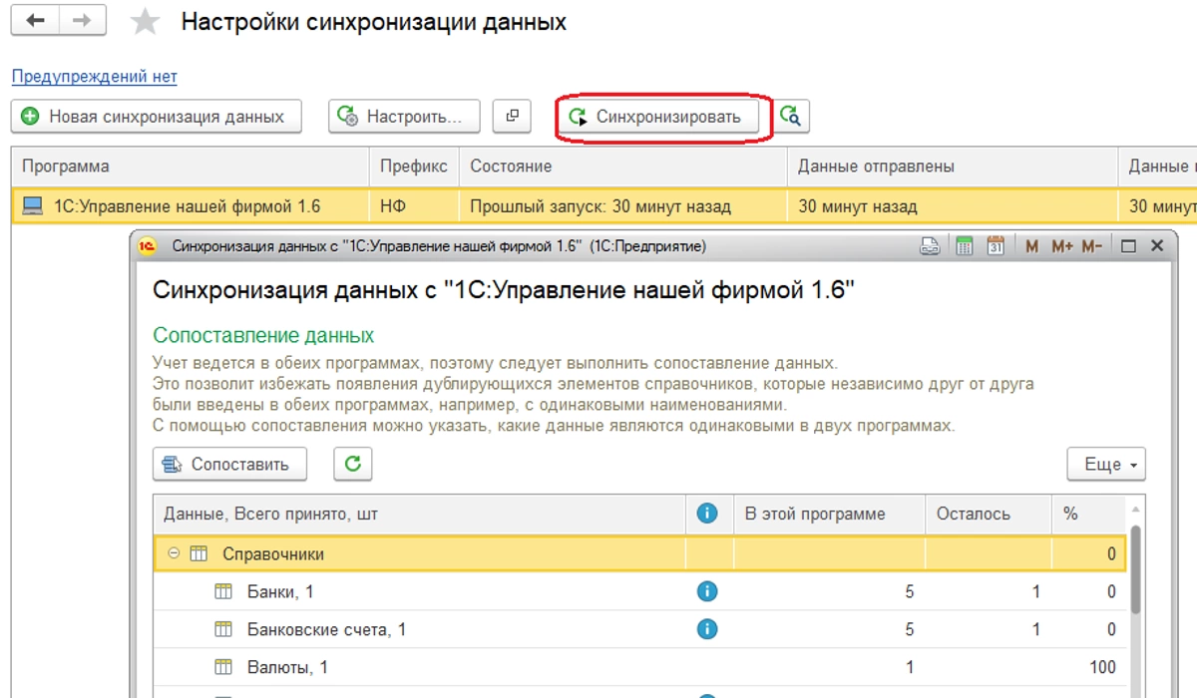Click table icon beside 'Справочники'
1197x698 pixels.
click(199, 553)
